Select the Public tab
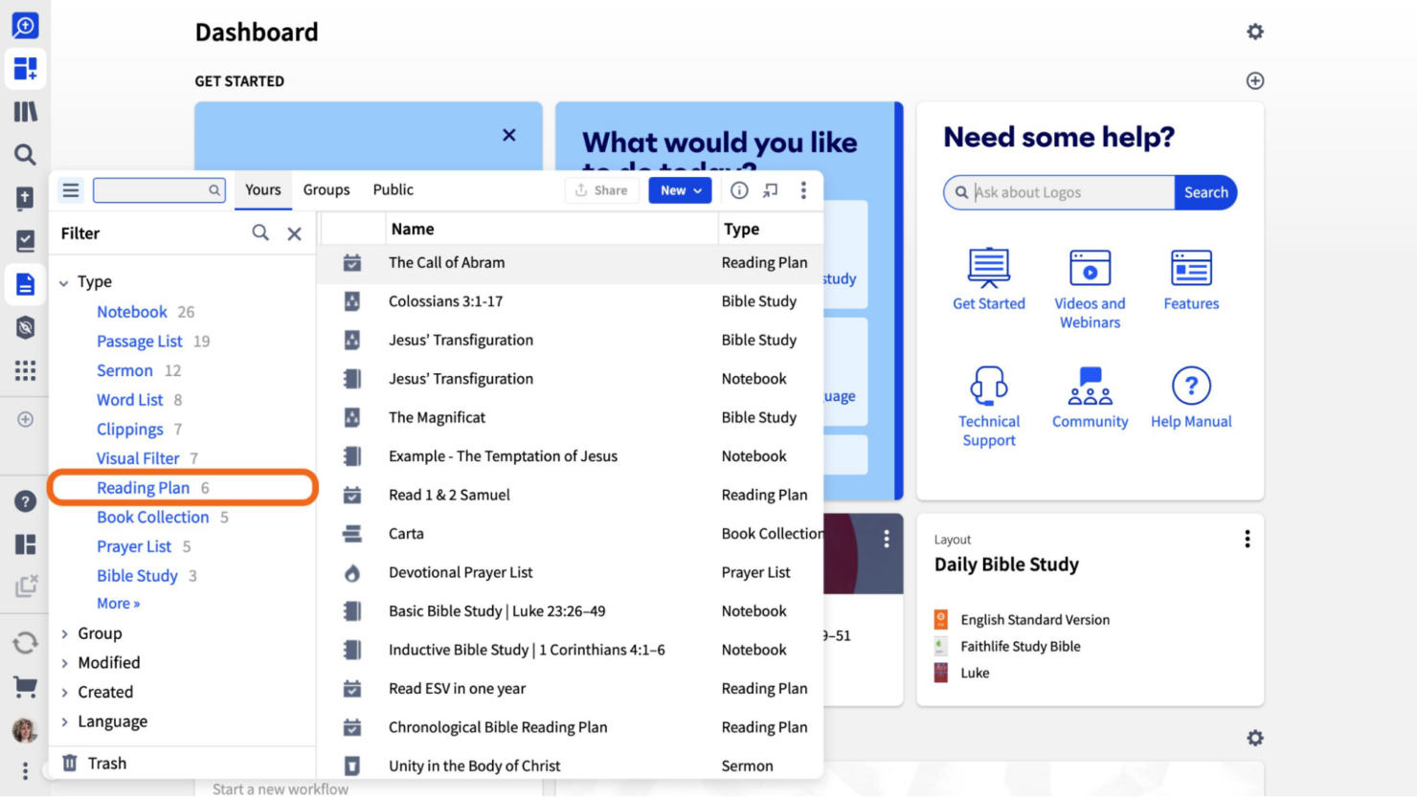This screenshot has width=1417, height=797. click(x=393, y=189)
